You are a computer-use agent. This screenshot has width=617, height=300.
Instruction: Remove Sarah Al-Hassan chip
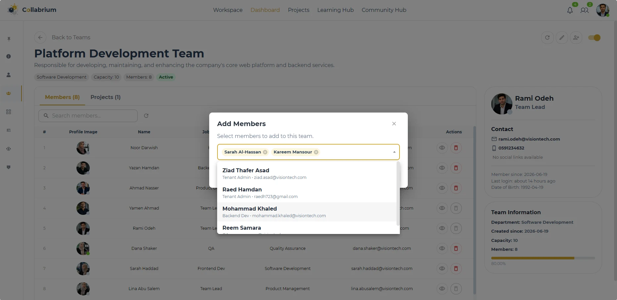point(265,152)
